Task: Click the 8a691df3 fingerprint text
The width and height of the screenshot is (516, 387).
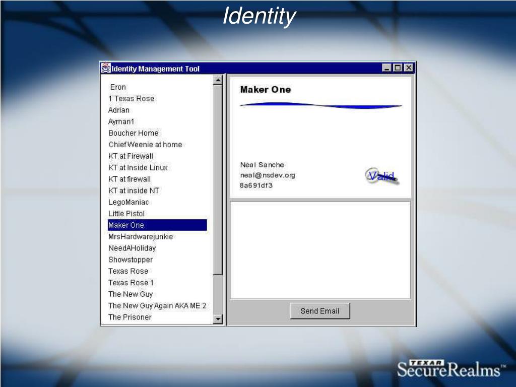Action: coord(256,185)
